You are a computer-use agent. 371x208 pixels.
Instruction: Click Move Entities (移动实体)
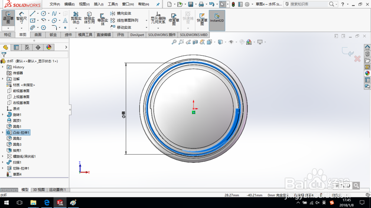[121, 27]
